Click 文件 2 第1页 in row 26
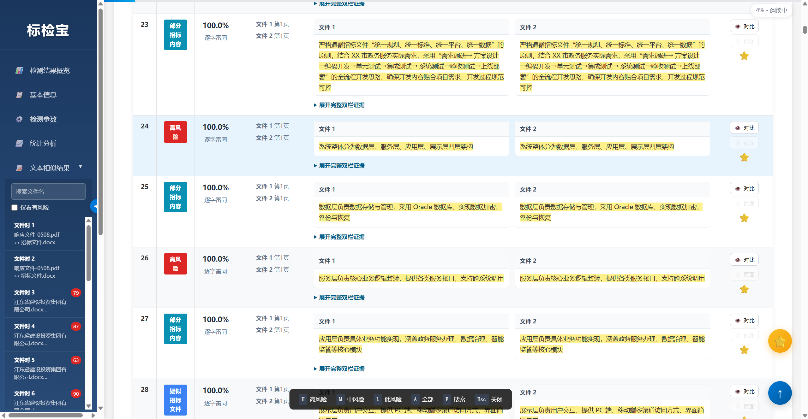The image size is (808, 419). click(x=272, y=270)
